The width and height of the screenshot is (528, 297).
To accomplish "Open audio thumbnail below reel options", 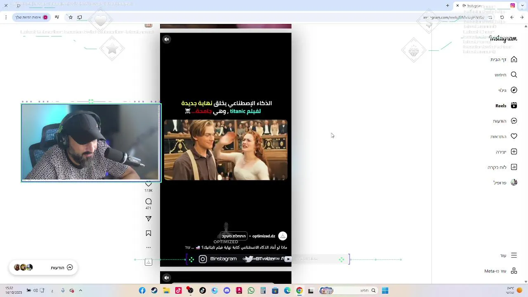I will pos(148,262).
